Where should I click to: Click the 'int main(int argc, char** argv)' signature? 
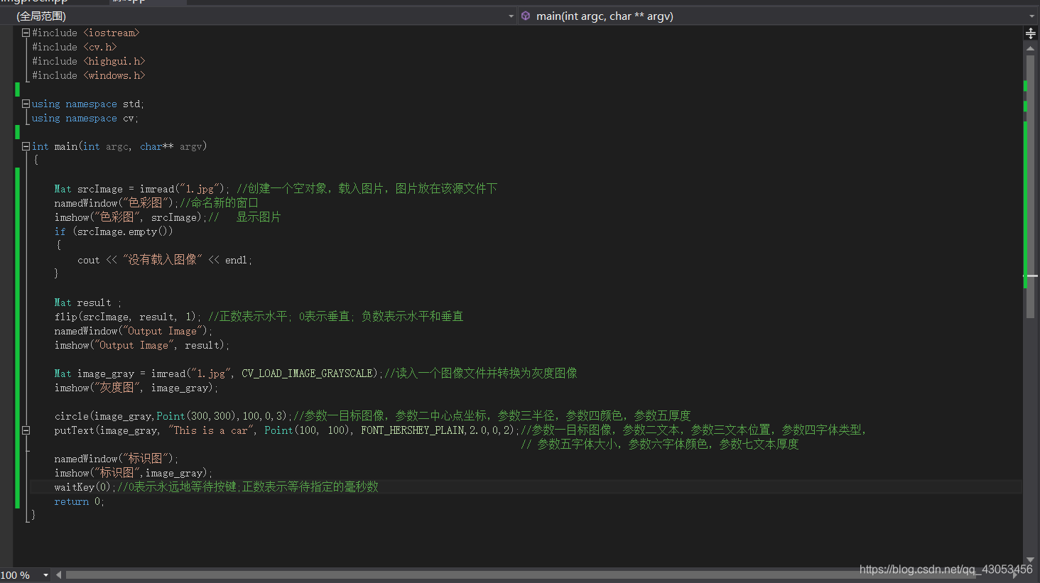tap(119, 146)
